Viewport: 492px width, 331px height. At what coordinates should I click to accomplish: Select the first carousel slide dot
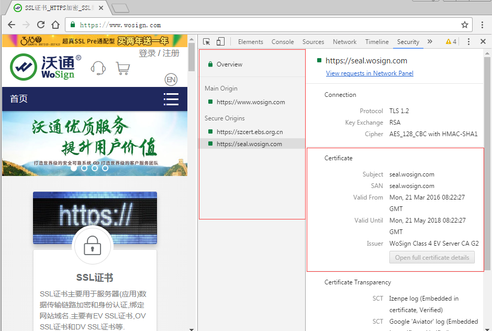pyautogui.click(x=74, y=168)
